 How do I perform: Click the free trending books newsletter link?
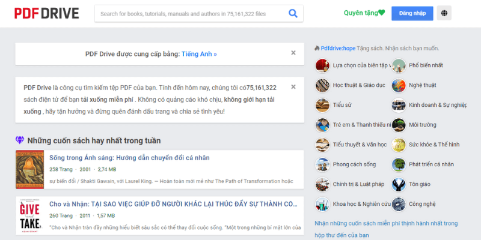pos(386,229)
